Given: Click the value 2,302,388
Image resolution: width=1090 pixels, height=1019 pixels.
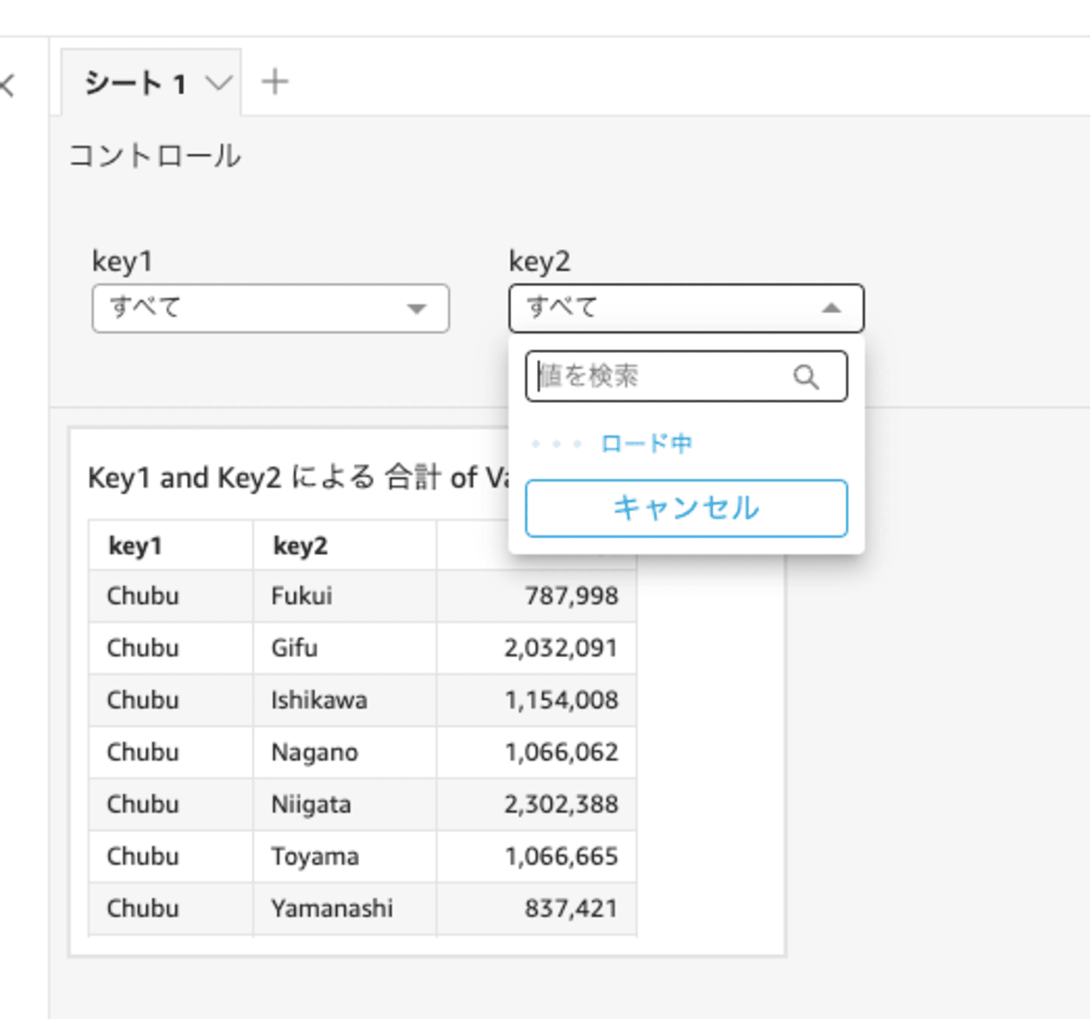Looking at the screenshot, I should [x=561, y=804].
